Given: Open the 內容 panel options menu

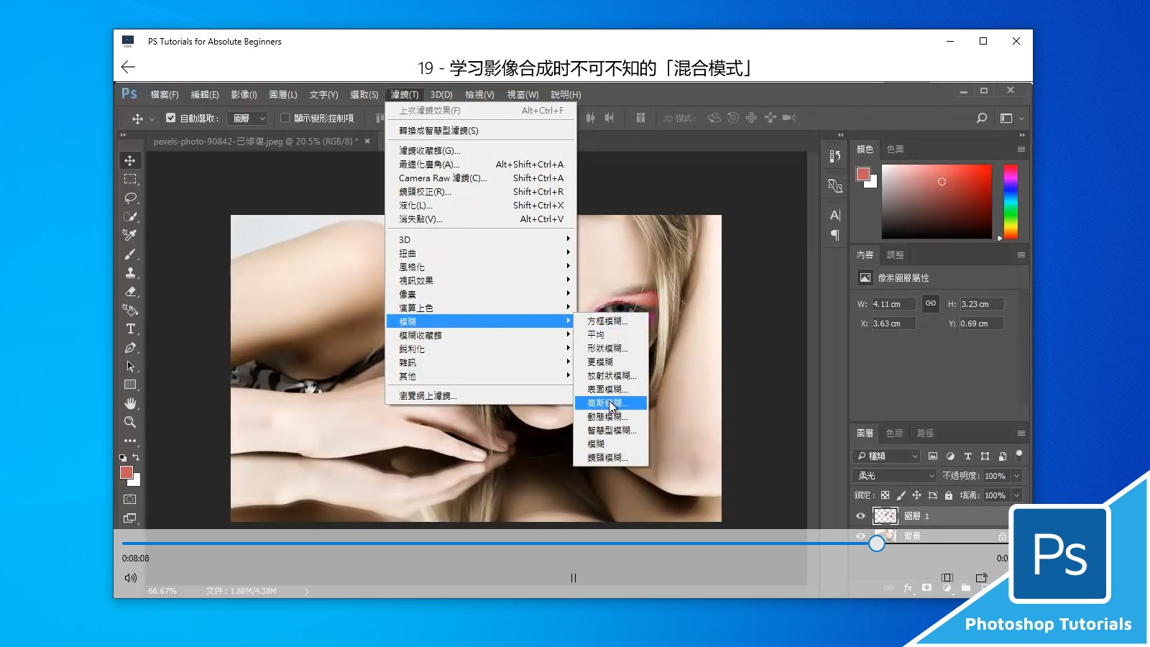Looking at the screenshot, I should pyautogui.click(x=1021, y=254).
